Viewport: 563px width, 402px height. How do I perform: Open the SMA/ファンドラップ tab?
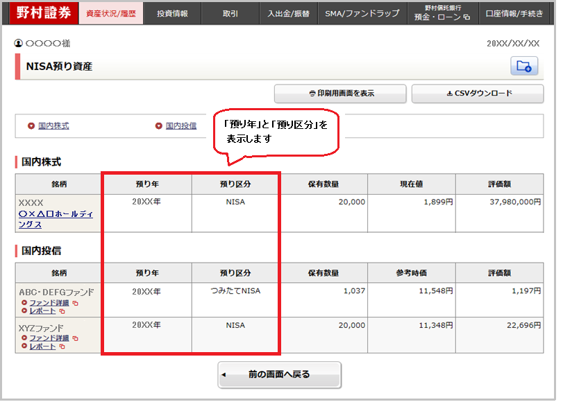click(362, 13)
